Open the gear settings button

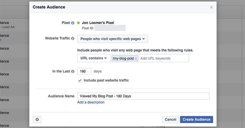(x=37, y=119)
